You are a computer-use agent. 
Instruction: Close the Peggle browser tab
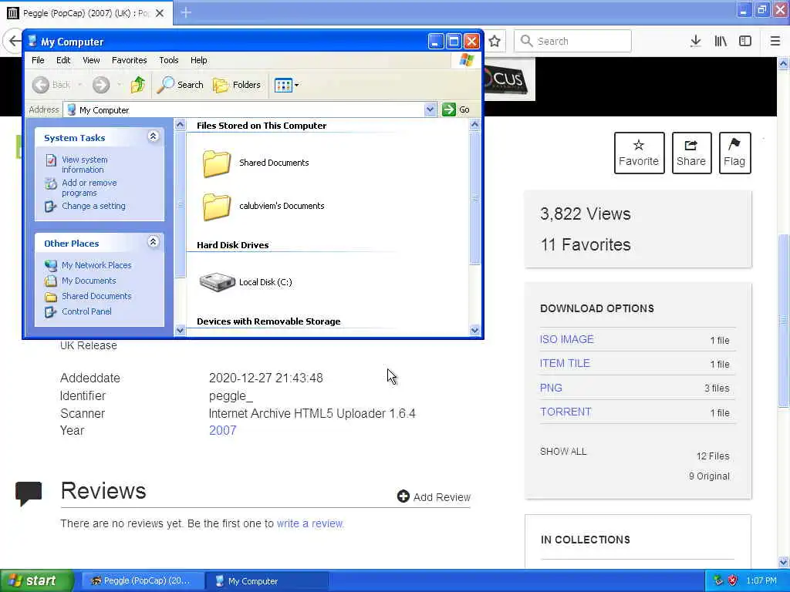tap(159, 13)
